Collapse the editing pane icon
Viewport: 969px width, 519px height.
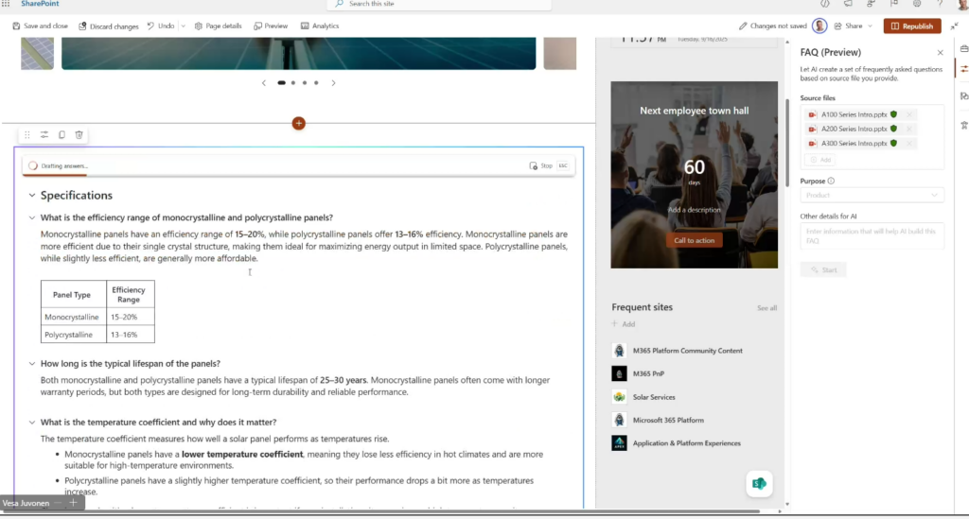coord(955,26)
